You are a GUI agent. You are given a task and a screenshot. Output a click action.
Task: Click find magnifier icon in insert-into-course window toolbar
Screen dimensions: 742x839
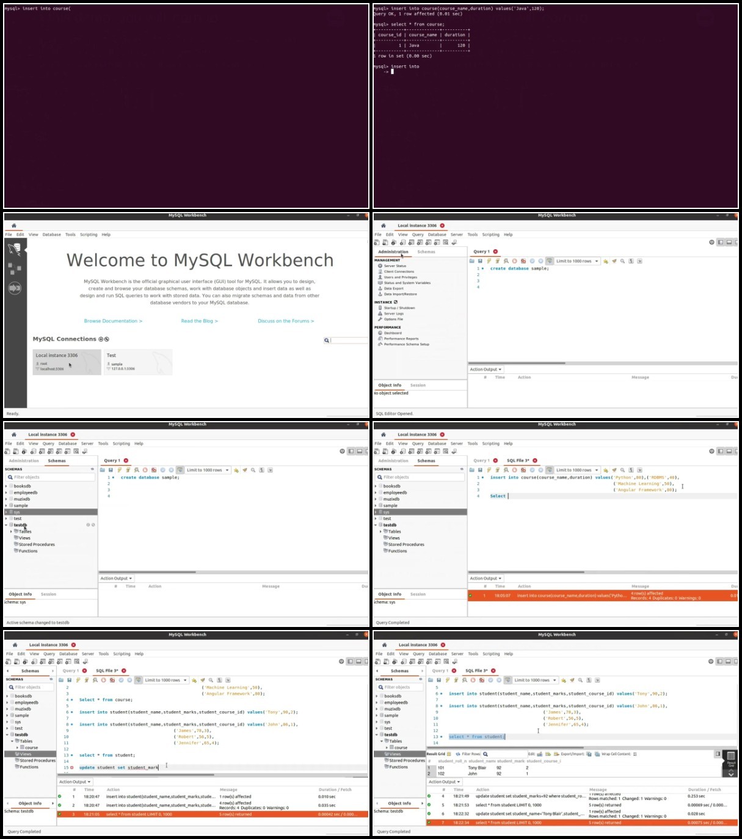622,470
